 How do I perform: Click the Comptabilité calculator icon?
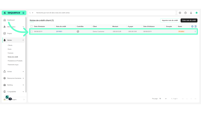[4, 92]
